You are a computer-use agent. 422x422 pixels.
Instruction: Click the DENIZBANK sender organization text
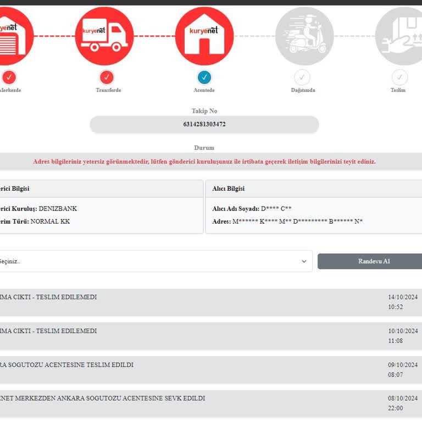pos(58,209)
